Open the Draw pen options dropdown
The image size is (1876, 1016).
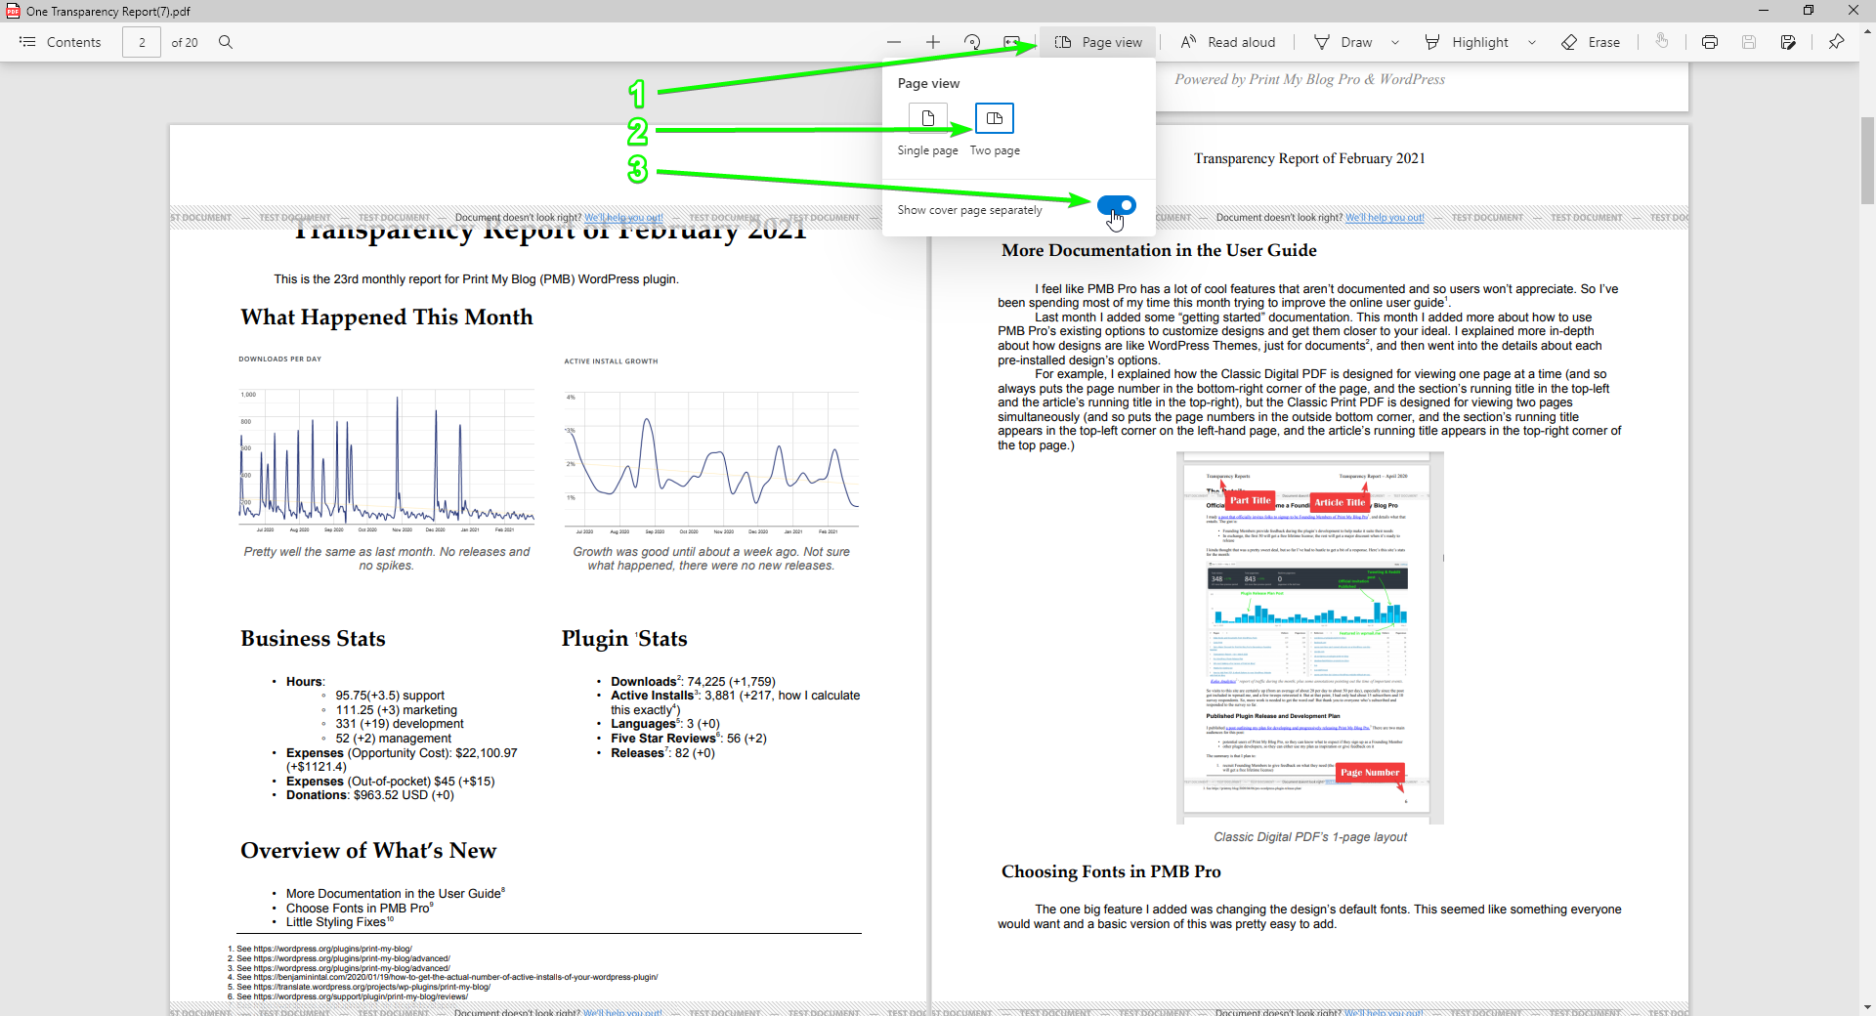(1395, 42)
